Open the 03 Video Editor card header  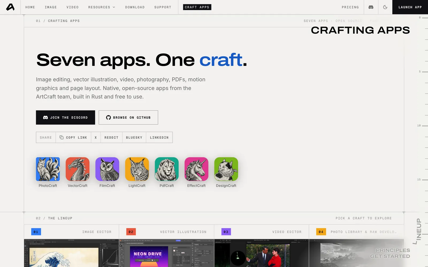point(261,232)
